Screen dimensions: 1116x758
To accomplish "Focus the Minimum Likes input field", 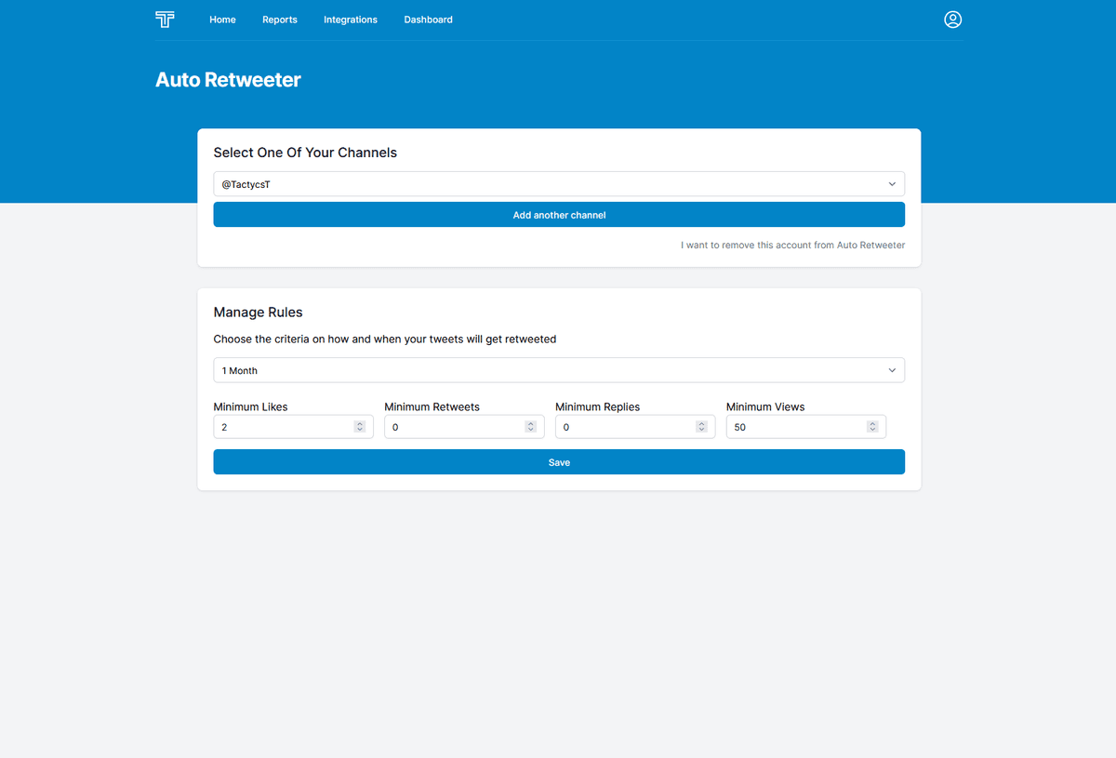I will pos(283,427).
